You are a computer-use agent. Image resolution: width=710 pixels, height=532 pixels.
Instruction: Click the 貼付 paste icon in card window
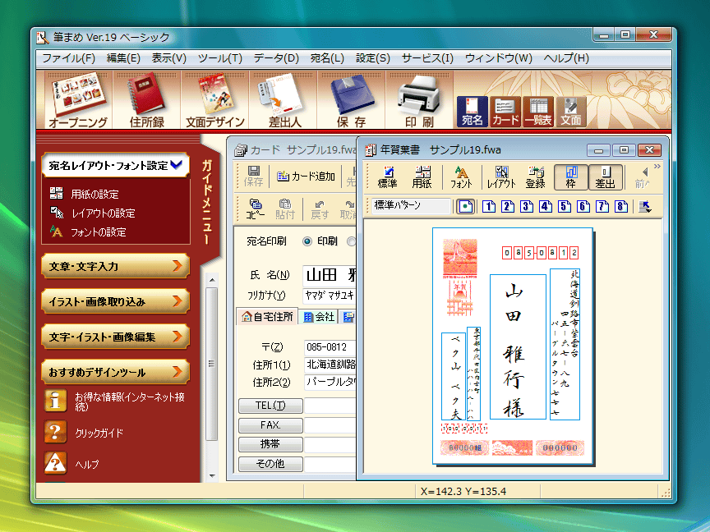click(x=285, y=209)
